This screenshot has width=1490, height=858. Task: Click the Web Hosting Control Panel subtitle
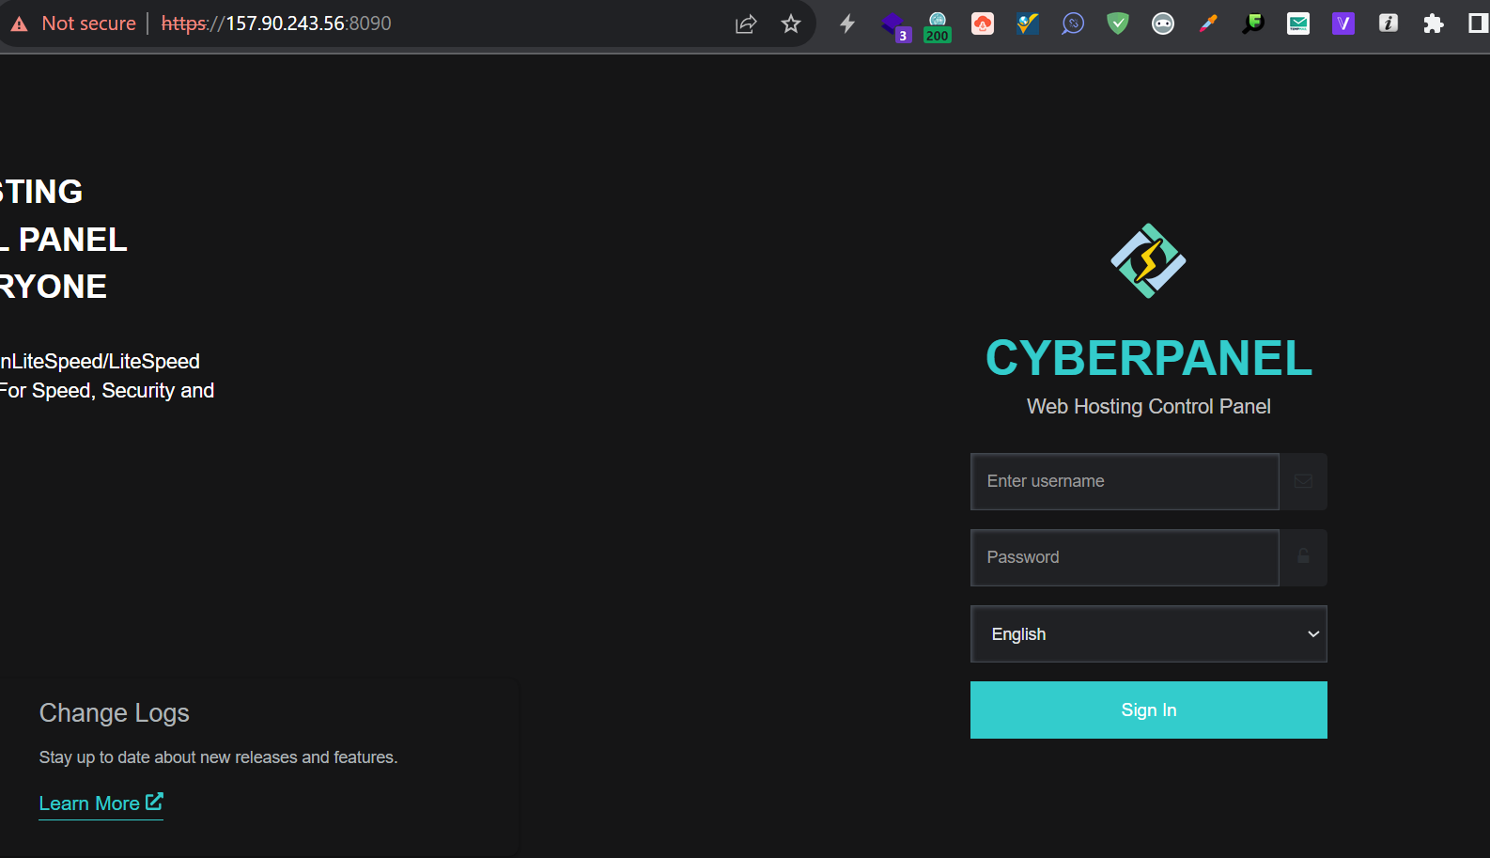[x=1148, y=407]
